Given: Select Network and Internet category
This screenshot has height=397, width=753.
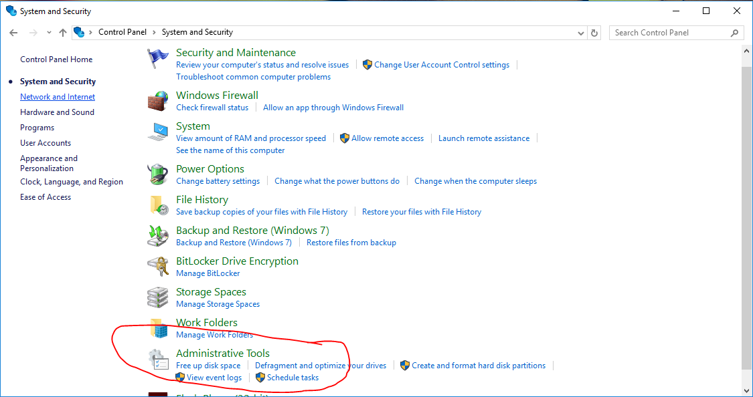Looking at the screenshot, I should tap(58, 97).
